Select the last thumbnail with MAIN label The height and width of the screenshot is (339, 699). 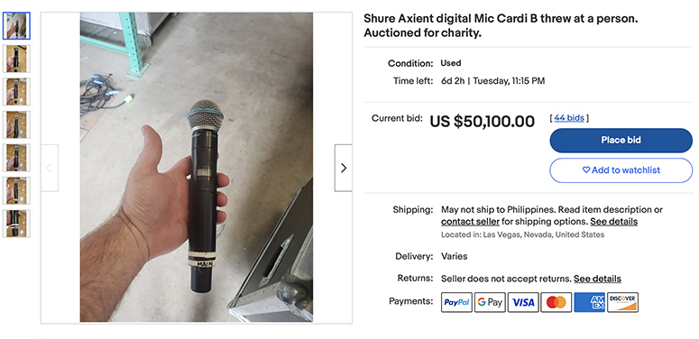[x=16, y=224]
